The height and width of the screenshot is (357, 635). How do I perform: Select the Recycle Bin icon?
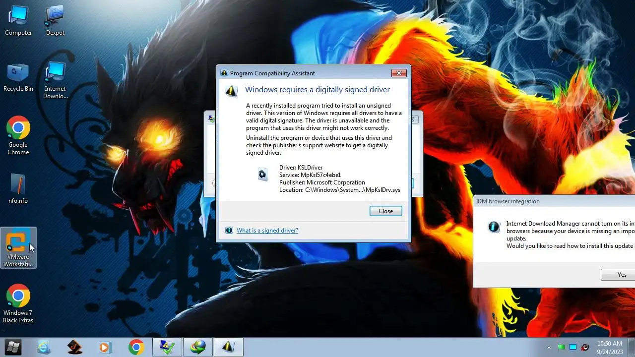point(18,77)
